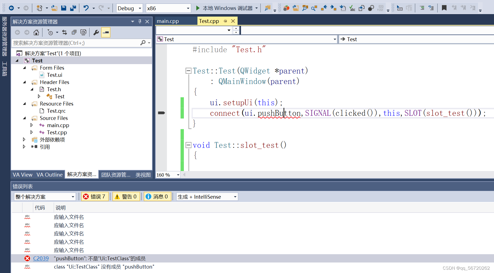Image resolution: width=494 pixels, height=273 pixels.
Task: Select the Save All toolbar icon
Action: point(73,8)
